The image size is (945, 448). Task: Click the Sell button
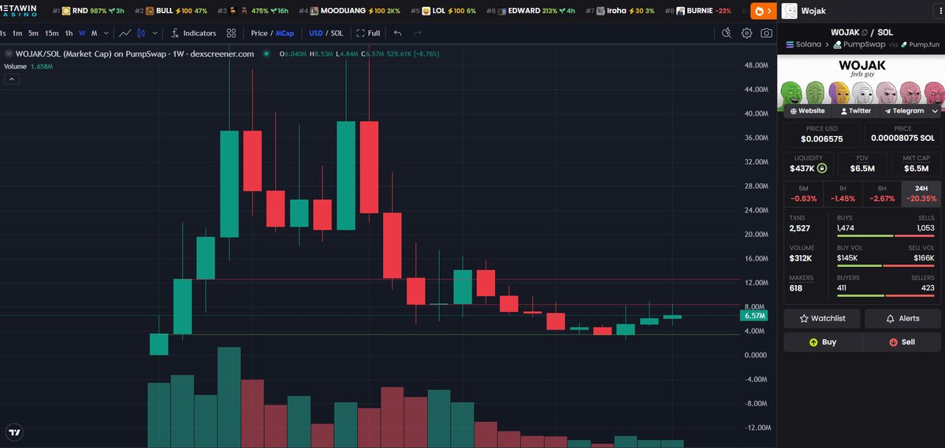[902, 342]
